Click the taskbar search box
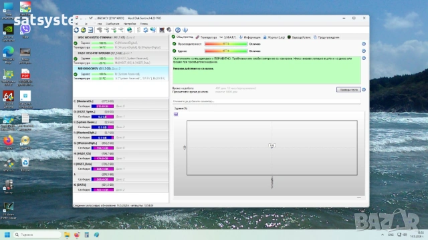The width and height of the screenshot is (428, 240). (37, 235)
